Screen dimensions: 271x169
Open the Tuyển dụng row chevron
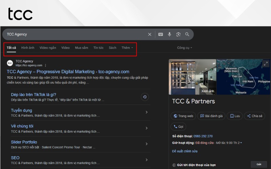(x=147, y=112)
